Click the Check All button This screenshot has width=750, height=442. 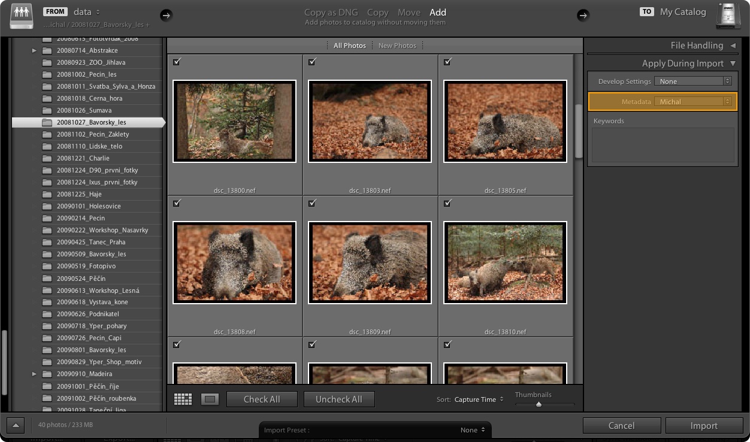point(262,399)
